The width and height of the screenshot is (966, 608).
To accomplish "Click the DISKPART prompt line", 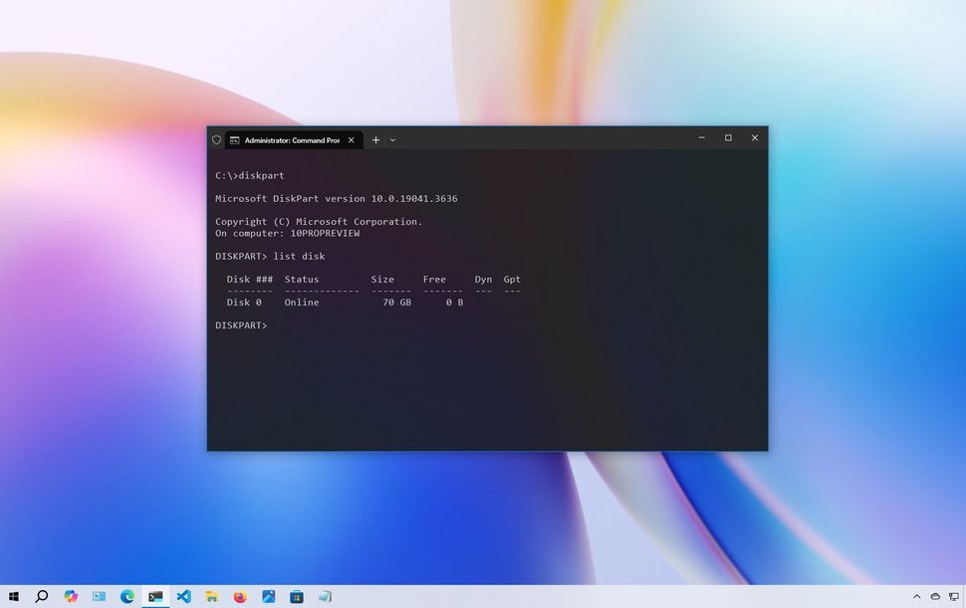I will 241,324.
